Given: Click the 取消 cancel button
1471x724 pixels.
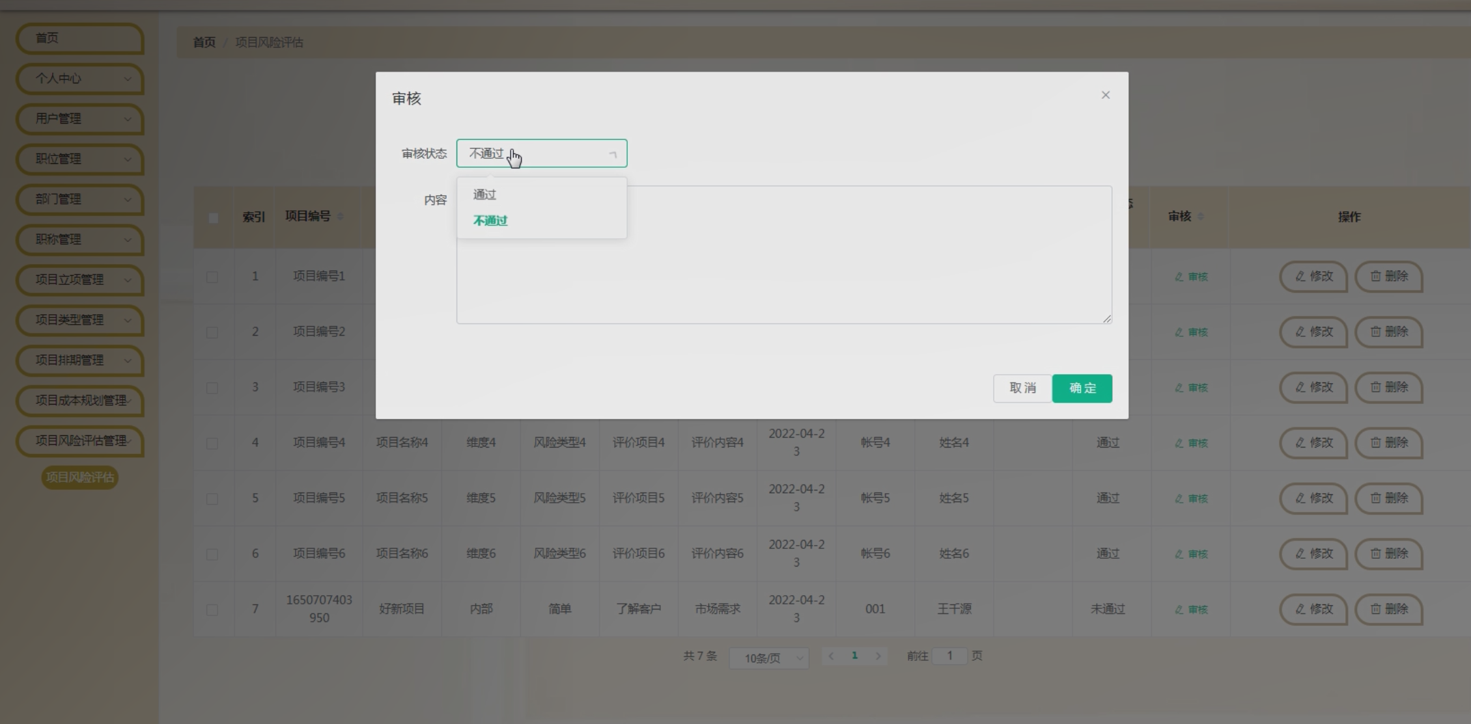Looking at the screenshot, I should (x=1022, y=388).
